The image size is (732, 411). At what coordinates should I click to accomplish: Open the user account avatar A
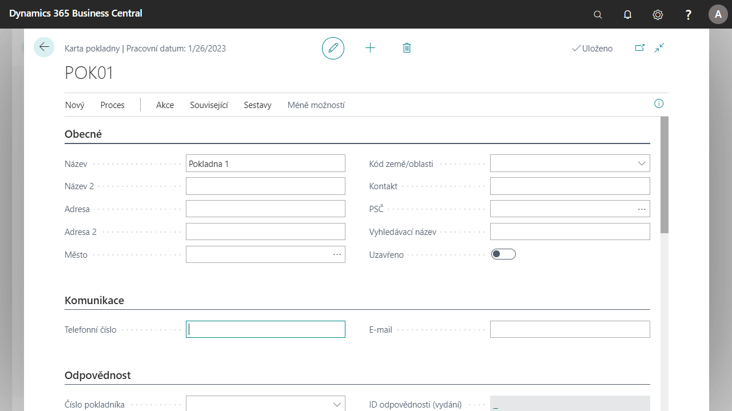718,14
